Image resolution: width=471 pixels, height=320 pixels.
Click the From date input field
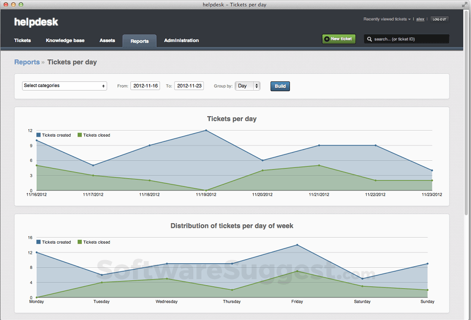(145, 86)
